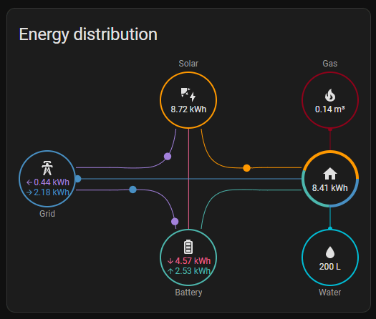This screenshot has height=319, width=376.
Task: Open the 8.72 kWh solar value
Action: [188, 109]
